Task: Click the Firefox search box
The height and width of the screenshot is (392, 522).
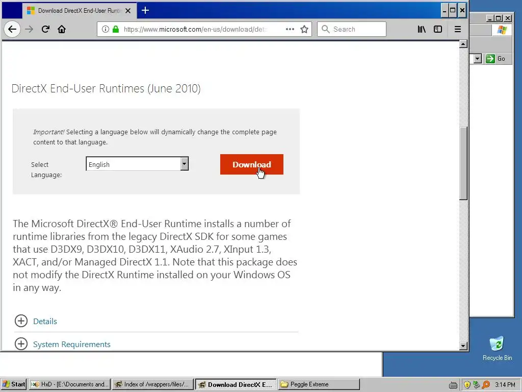Action: point(352,29)
